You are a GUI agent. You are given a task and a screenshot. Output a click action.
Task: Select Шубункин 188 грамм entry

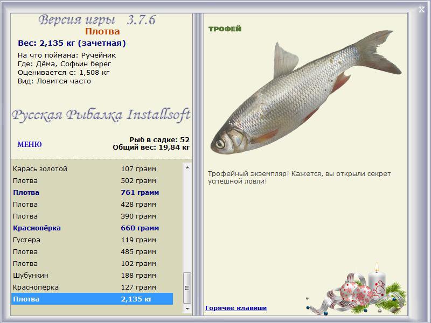(92, 275)
